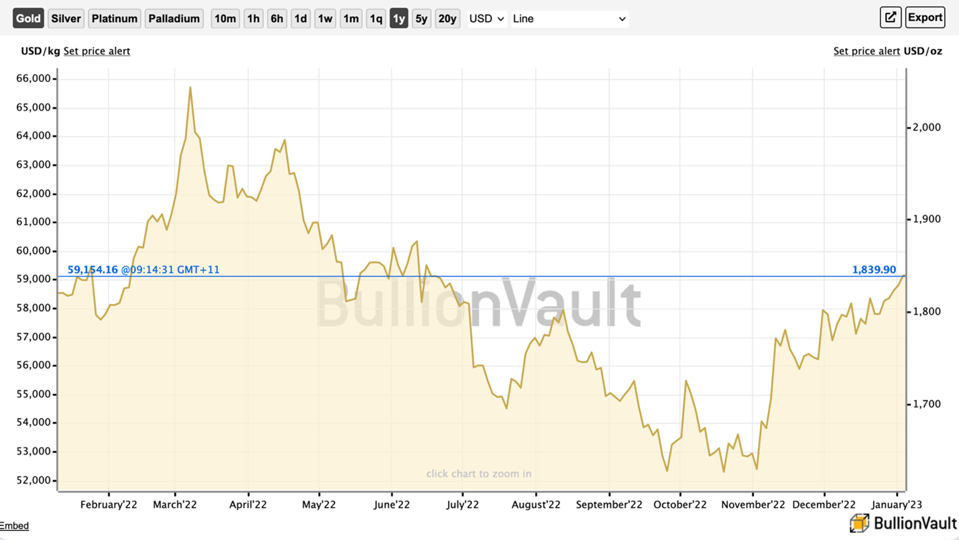Open the USD currency dropdown
Screen dimensions: 959x540
[487, 19]
